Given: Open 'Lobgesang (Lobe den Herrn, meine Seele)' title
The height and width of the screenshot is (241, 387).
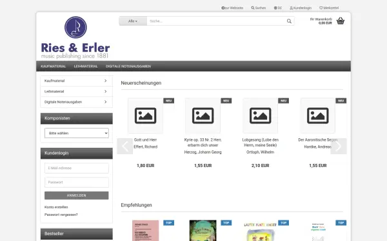Looking at the screenshot, I should click(x=261, y=143).
